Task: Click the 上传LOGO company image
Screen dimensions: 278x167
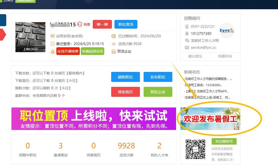Action: (30, 37)
